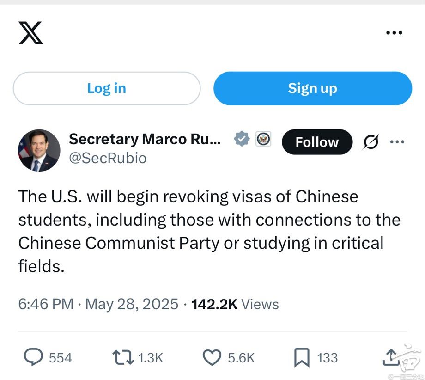Open the 6:46 PM May 28, 2025 timestamp
Image resolution: width=425 pixels, height=380 pixels.
click(98, 304)
